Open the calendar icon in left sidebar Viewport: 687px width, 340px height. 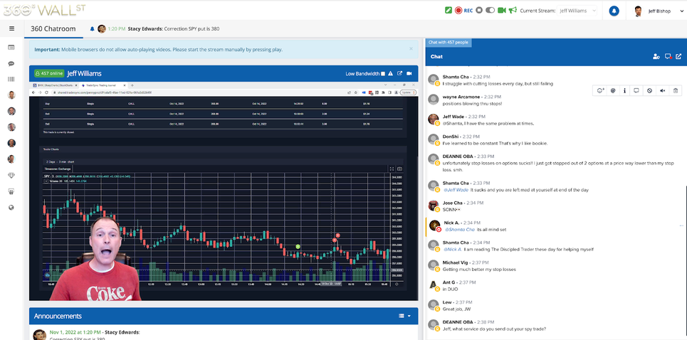[x=11, y=47]
